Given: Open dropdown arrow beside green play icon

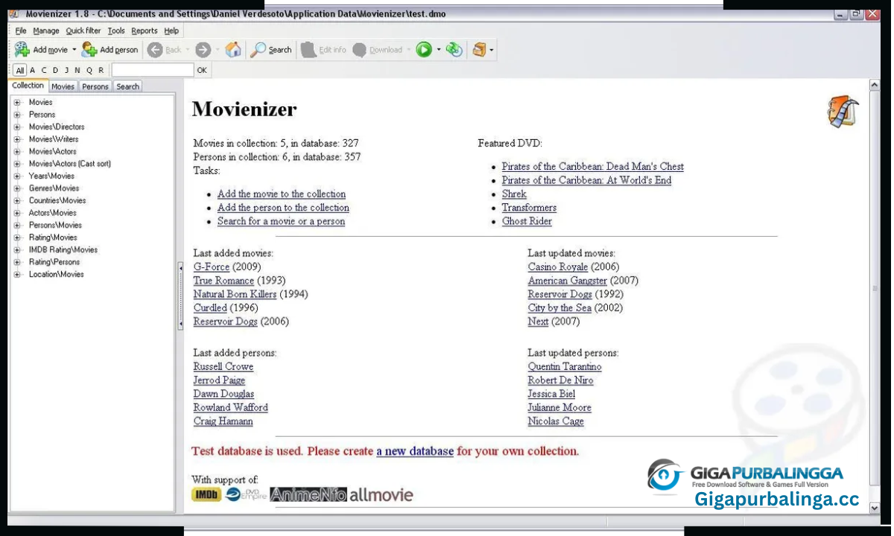Looking at the screenshot, I should coord(439,50).
